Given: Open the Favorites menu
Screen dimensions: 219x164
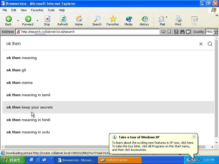Looking at the screenshot, I should (x=37, y=10).
